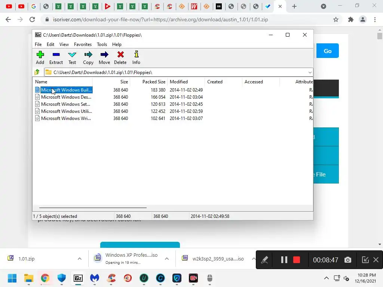
Task: Expand options for 1.01.zip download
Action: (80, 259)
